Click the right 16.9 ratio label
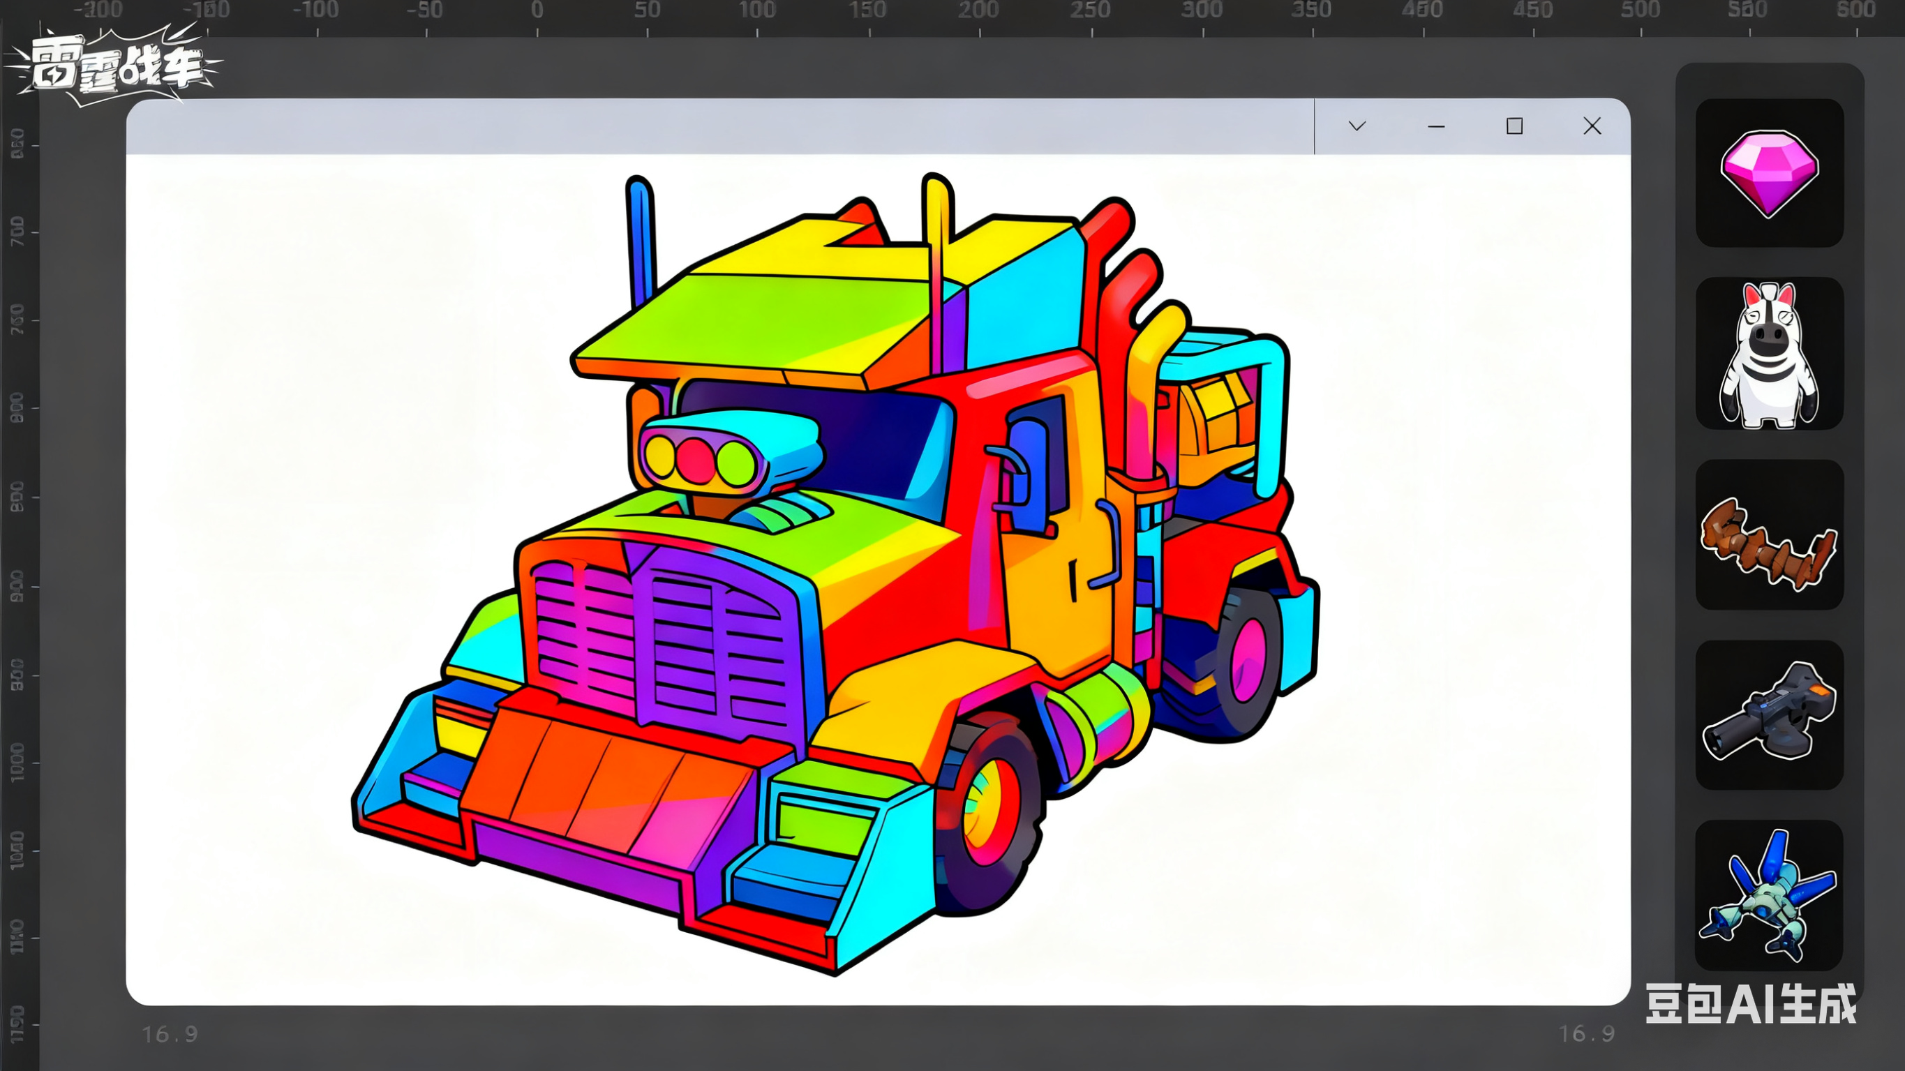Screen dimensions: 1905x1071 coord(1586,1033)
